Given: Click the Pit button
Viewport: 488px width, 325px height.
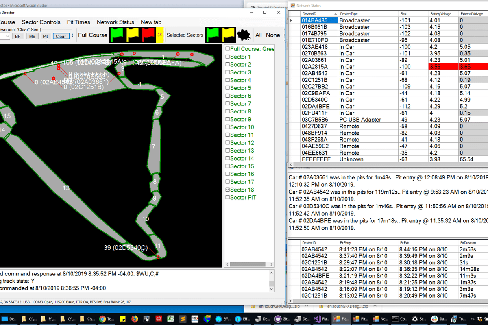Looking at the screenshot, I should pos(46,36).
